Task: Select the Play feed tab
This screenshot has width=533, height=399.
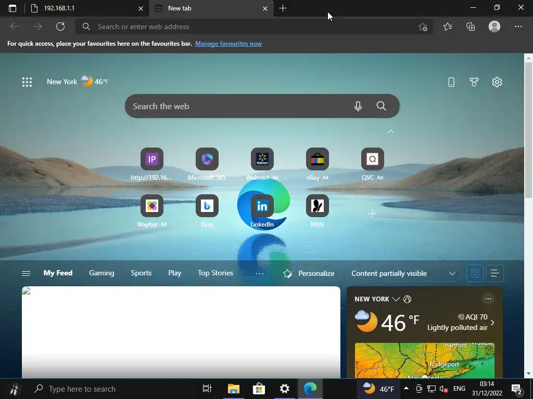Action: [175, 273]
